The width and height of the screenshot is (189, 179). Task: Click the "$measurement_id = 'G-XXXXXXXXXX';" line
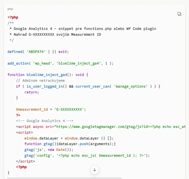pyautogui.click(x=51, y=109)
